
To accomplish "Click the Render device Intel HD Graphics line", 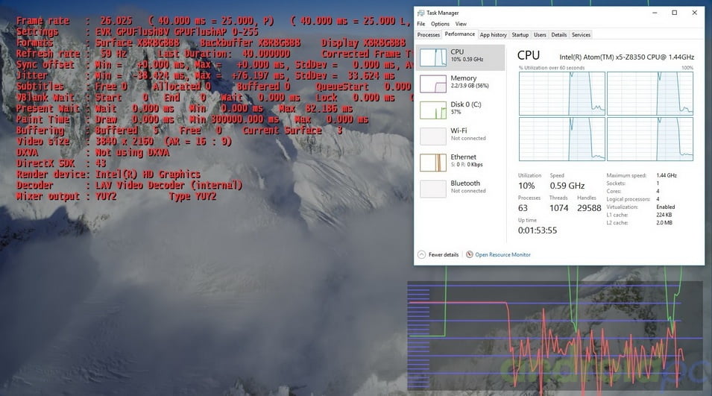I will 108,175.
